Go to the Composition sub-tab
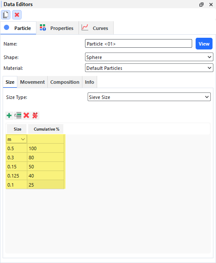Viewport: 216px width, 263px height. click(x=65, y=82)
